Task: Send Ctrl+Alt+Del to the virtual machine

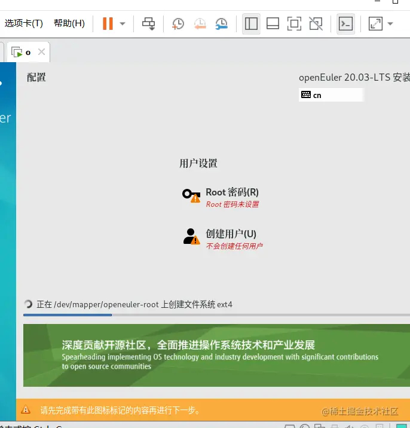Action: 148,24
